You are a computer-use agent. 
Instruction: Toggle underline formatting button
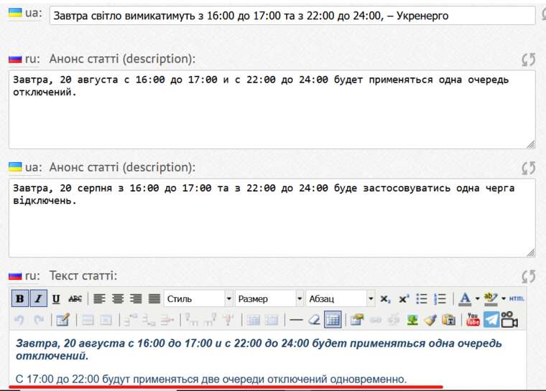pyautogui.click(x=56, y=298)
